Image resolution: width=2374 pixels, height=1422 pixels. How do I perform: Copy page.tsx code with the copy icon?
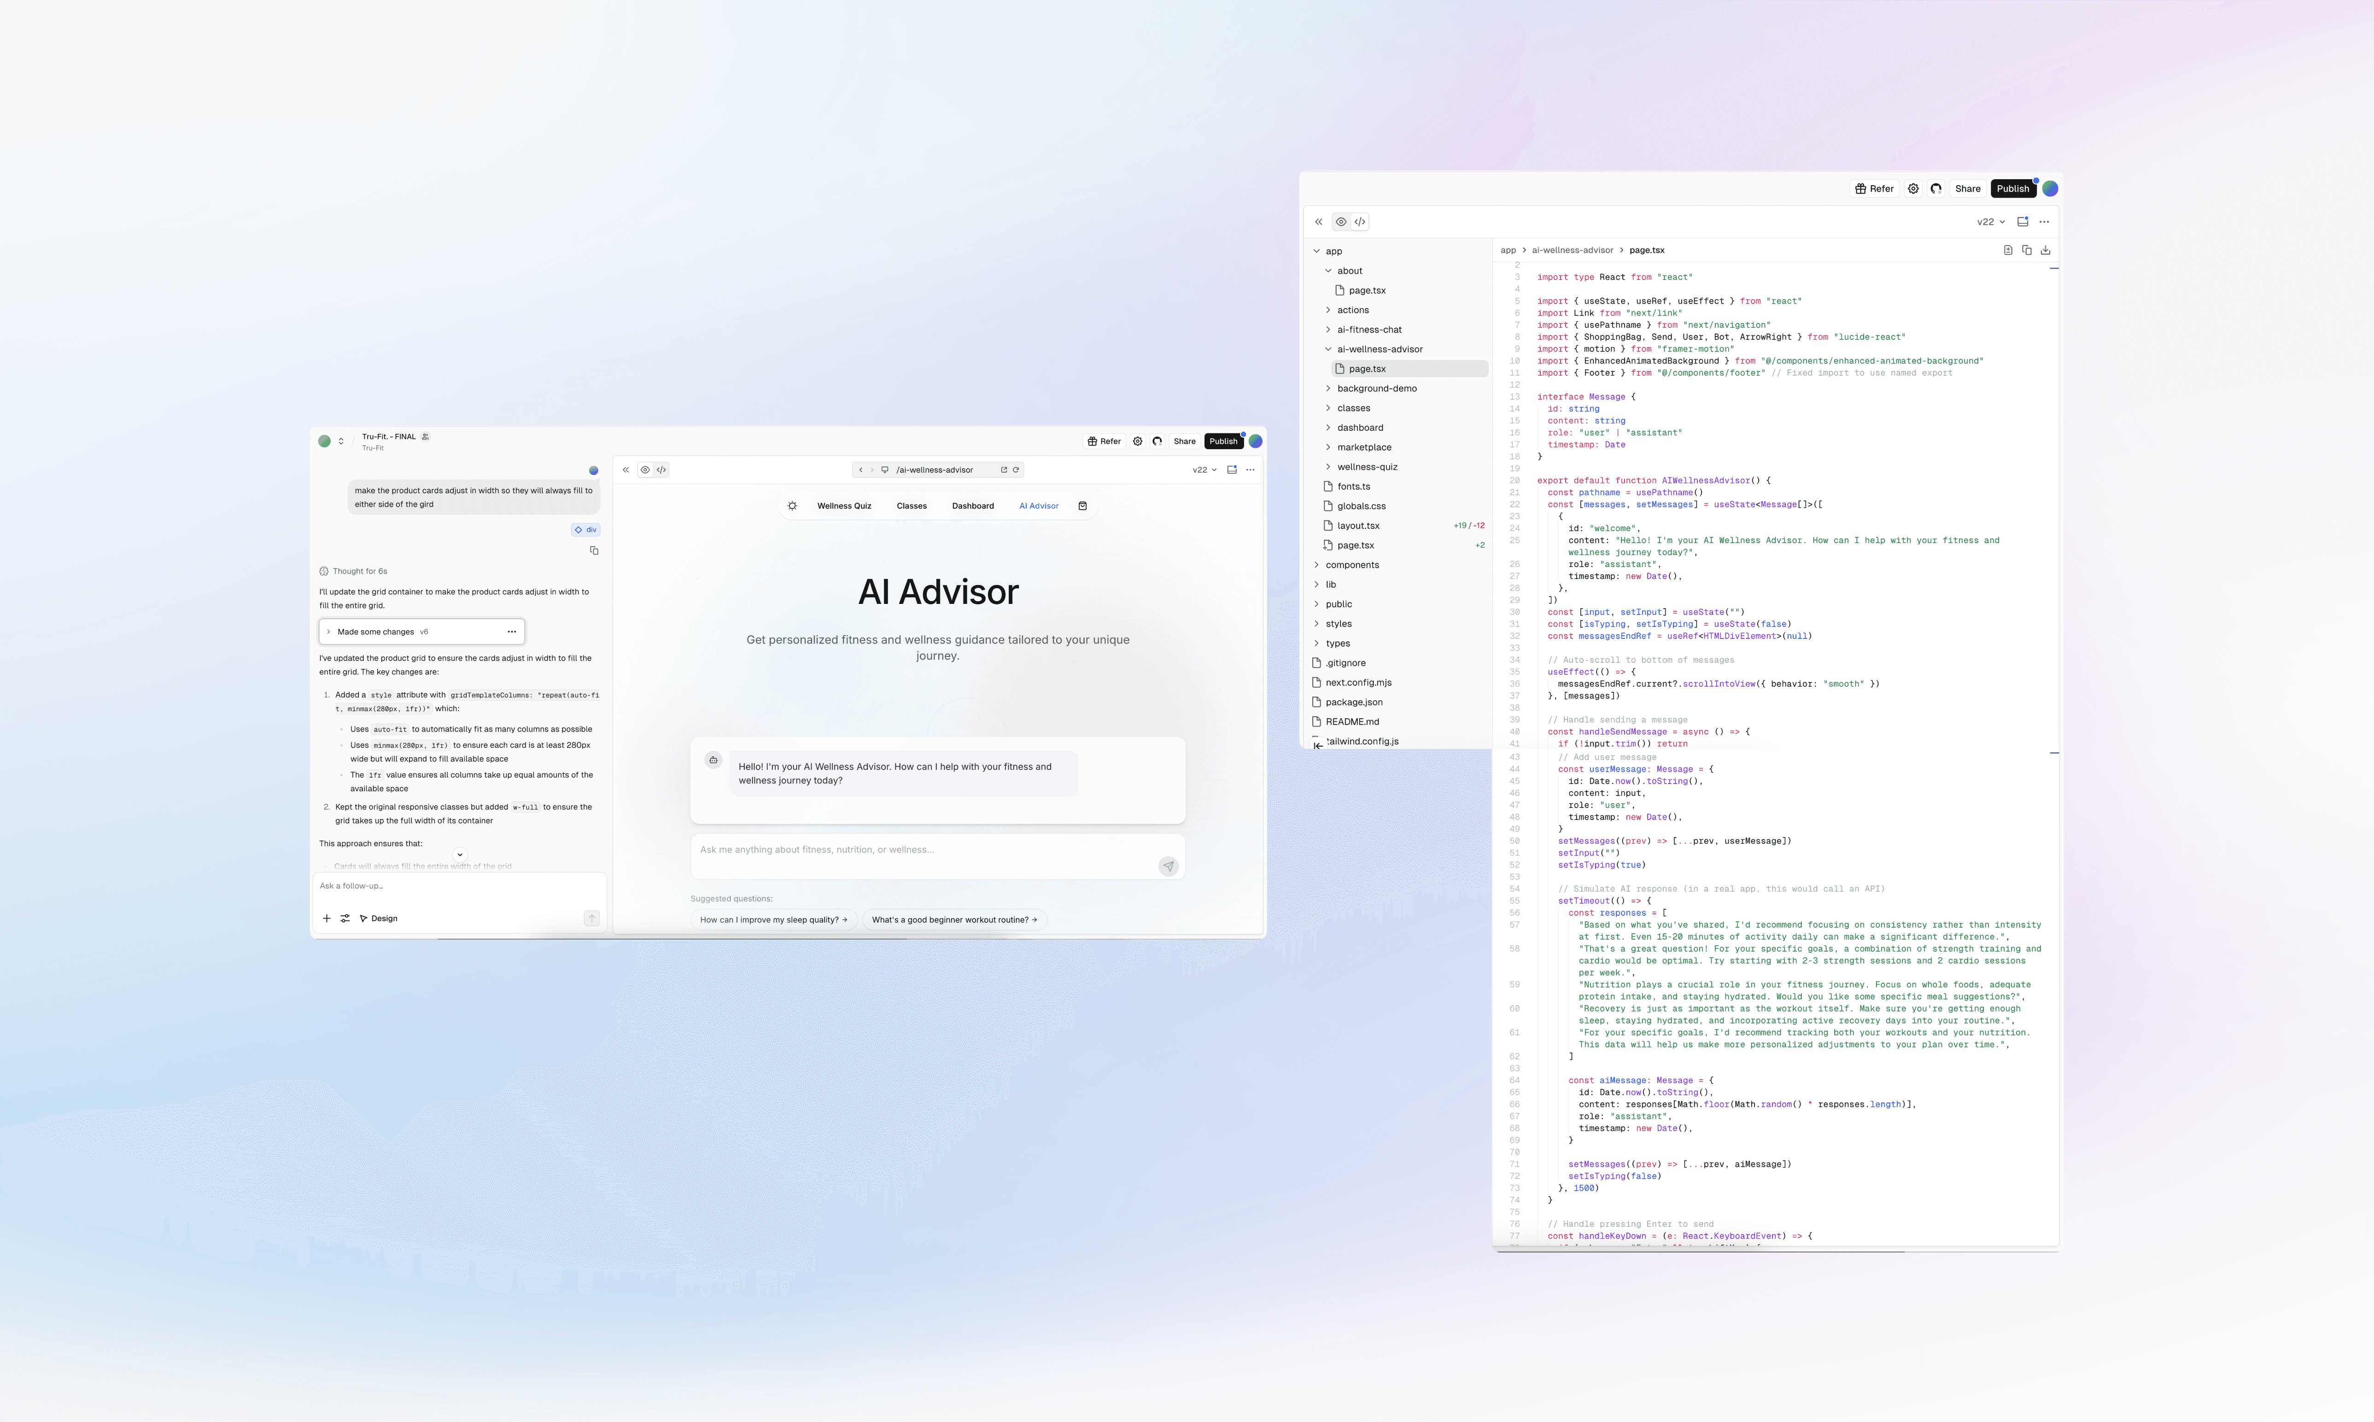(x=2026, y=250)
